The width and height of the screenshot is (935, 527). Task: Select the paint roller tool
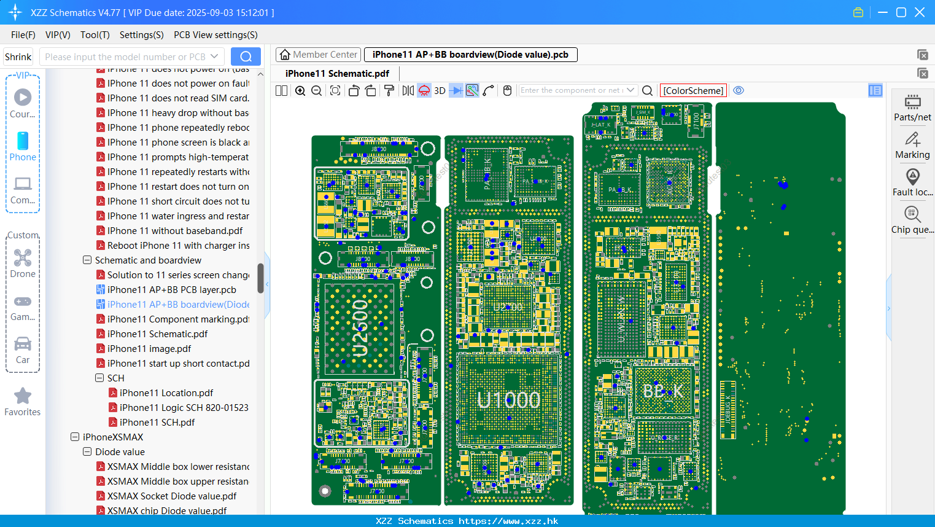click(389, 90)
